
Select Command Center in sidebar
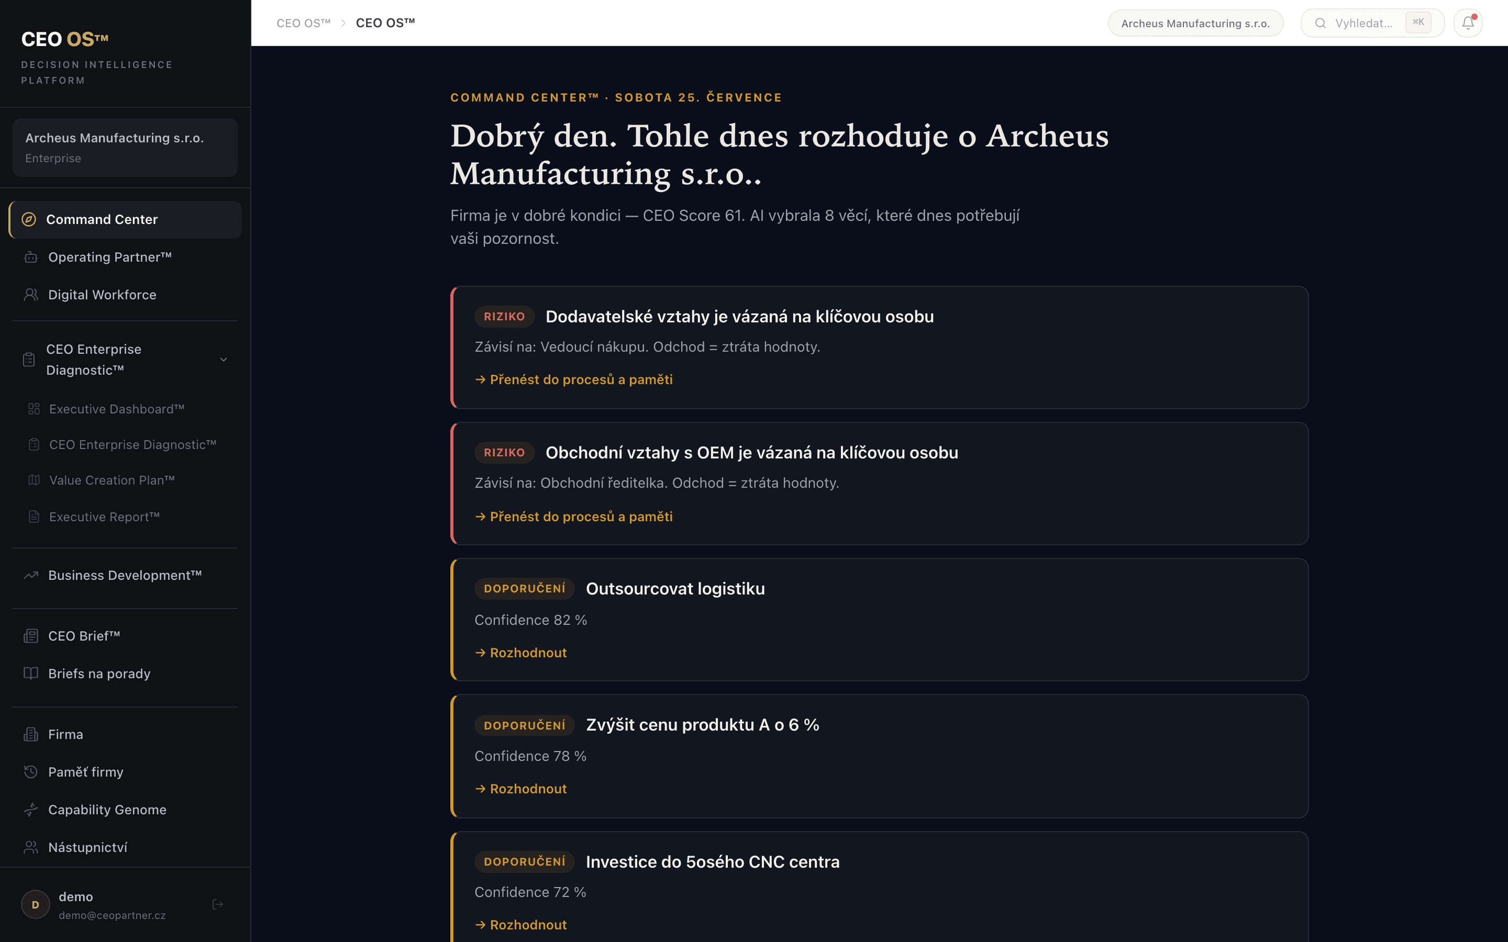tap(125, 219)
